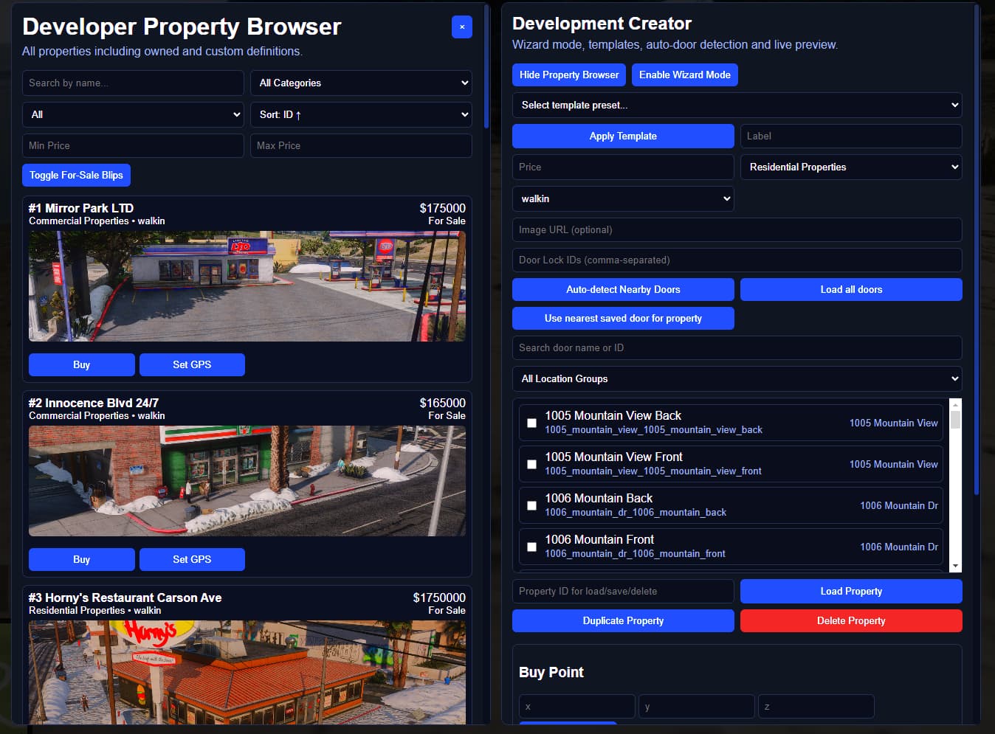Set GPS for Innocence Blvd 24/7
The width and height of the screenshot is (995, 734).
click(192, 559)
